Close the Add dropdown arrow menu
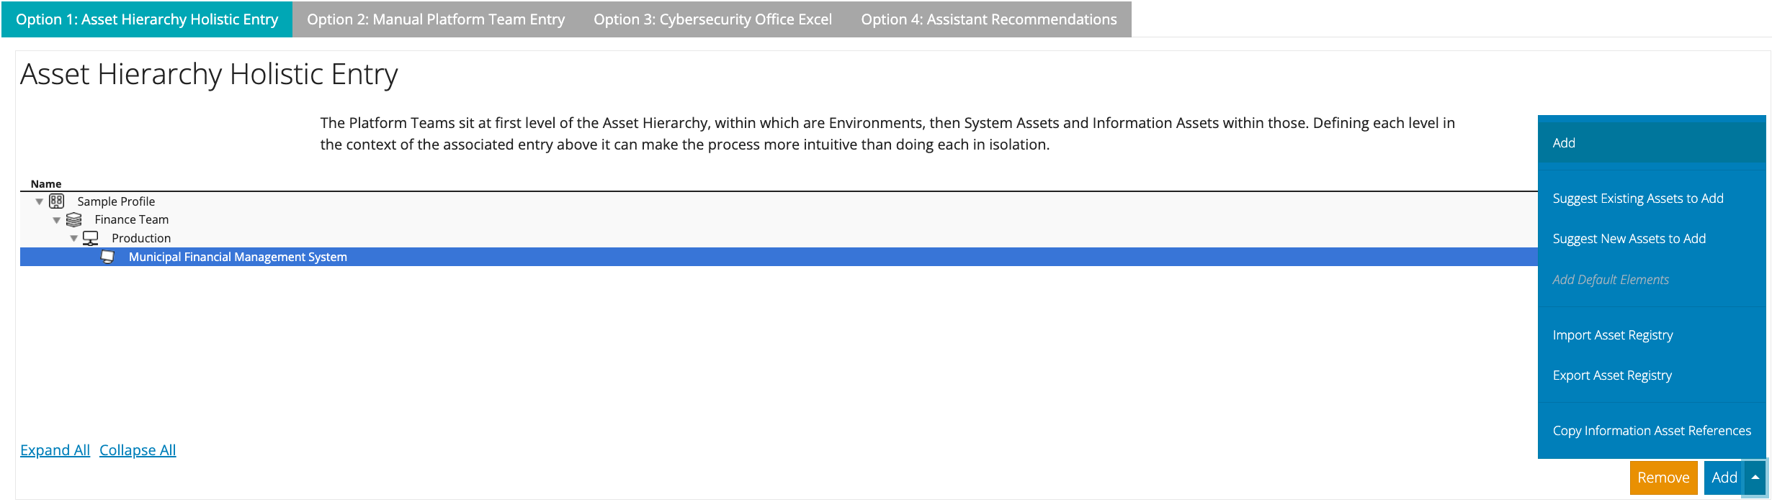The height and width of the screenshot is (502, 1772). pyautogui.click(x=1755, y=478)
